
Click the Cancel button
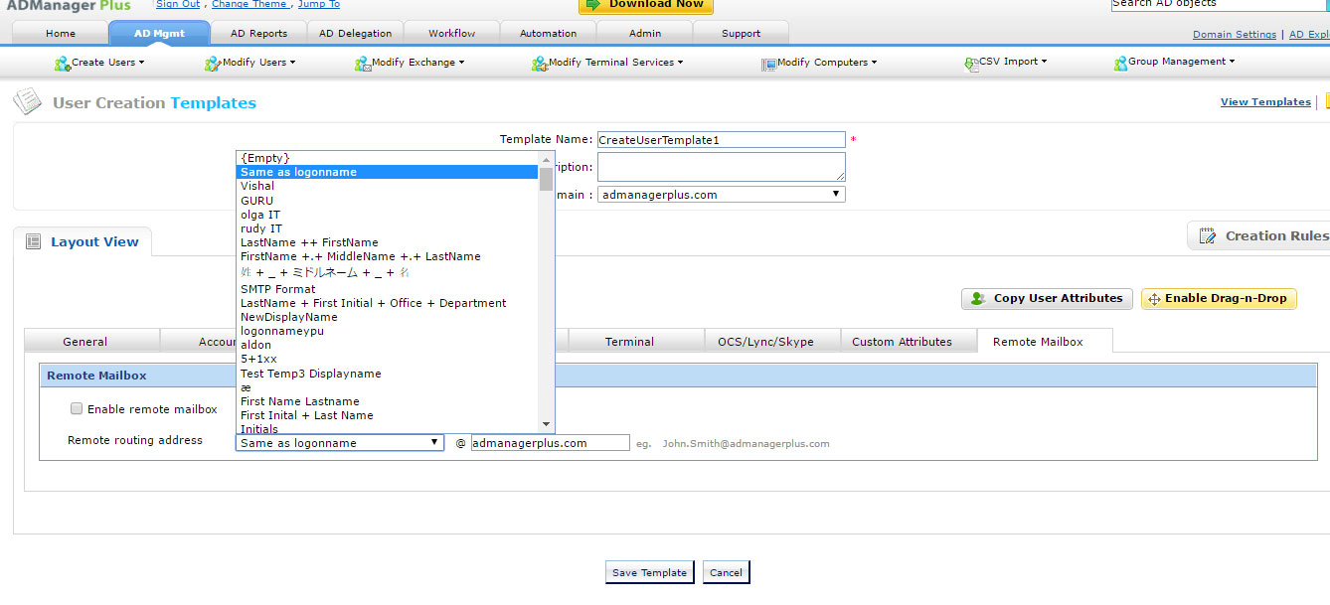726,572
